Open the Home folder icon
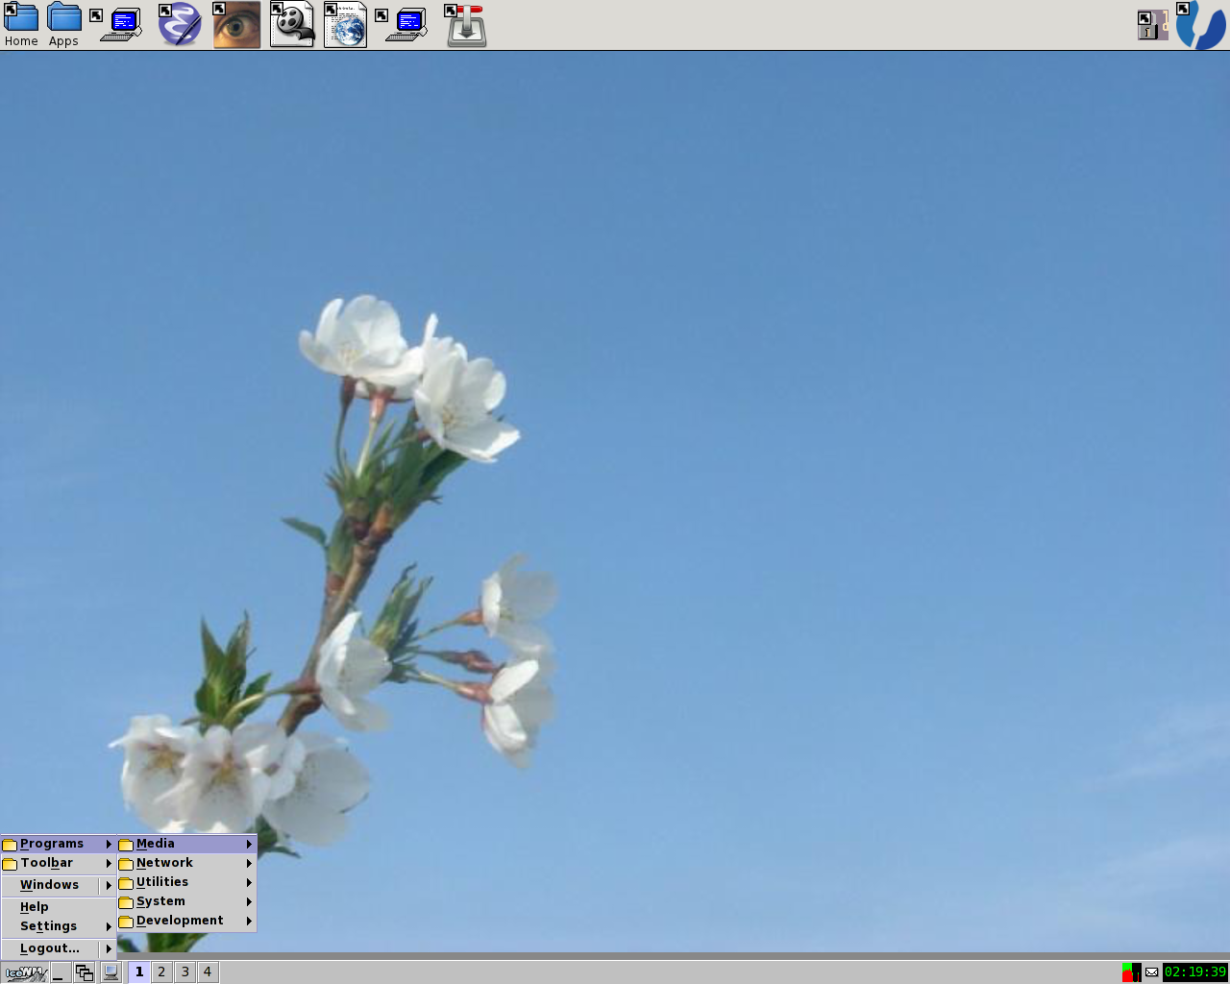 [21, 24]
